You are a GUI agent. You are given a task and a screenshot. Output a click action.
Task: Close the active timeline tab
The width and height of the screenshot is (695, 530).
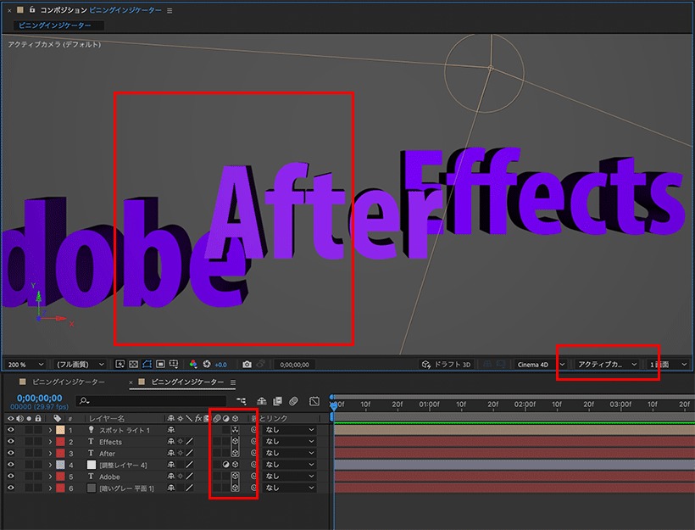(x=131, y=382)
